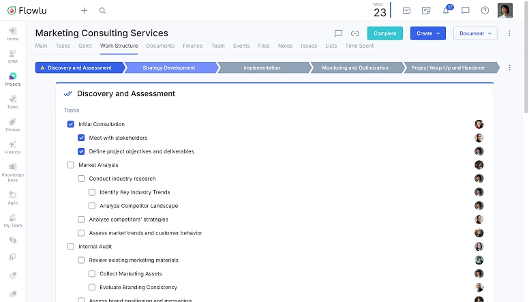The width and height of the screenshot is (529, 302).
Task: Check the Internal Audit task
Action: tap(70, 246)
